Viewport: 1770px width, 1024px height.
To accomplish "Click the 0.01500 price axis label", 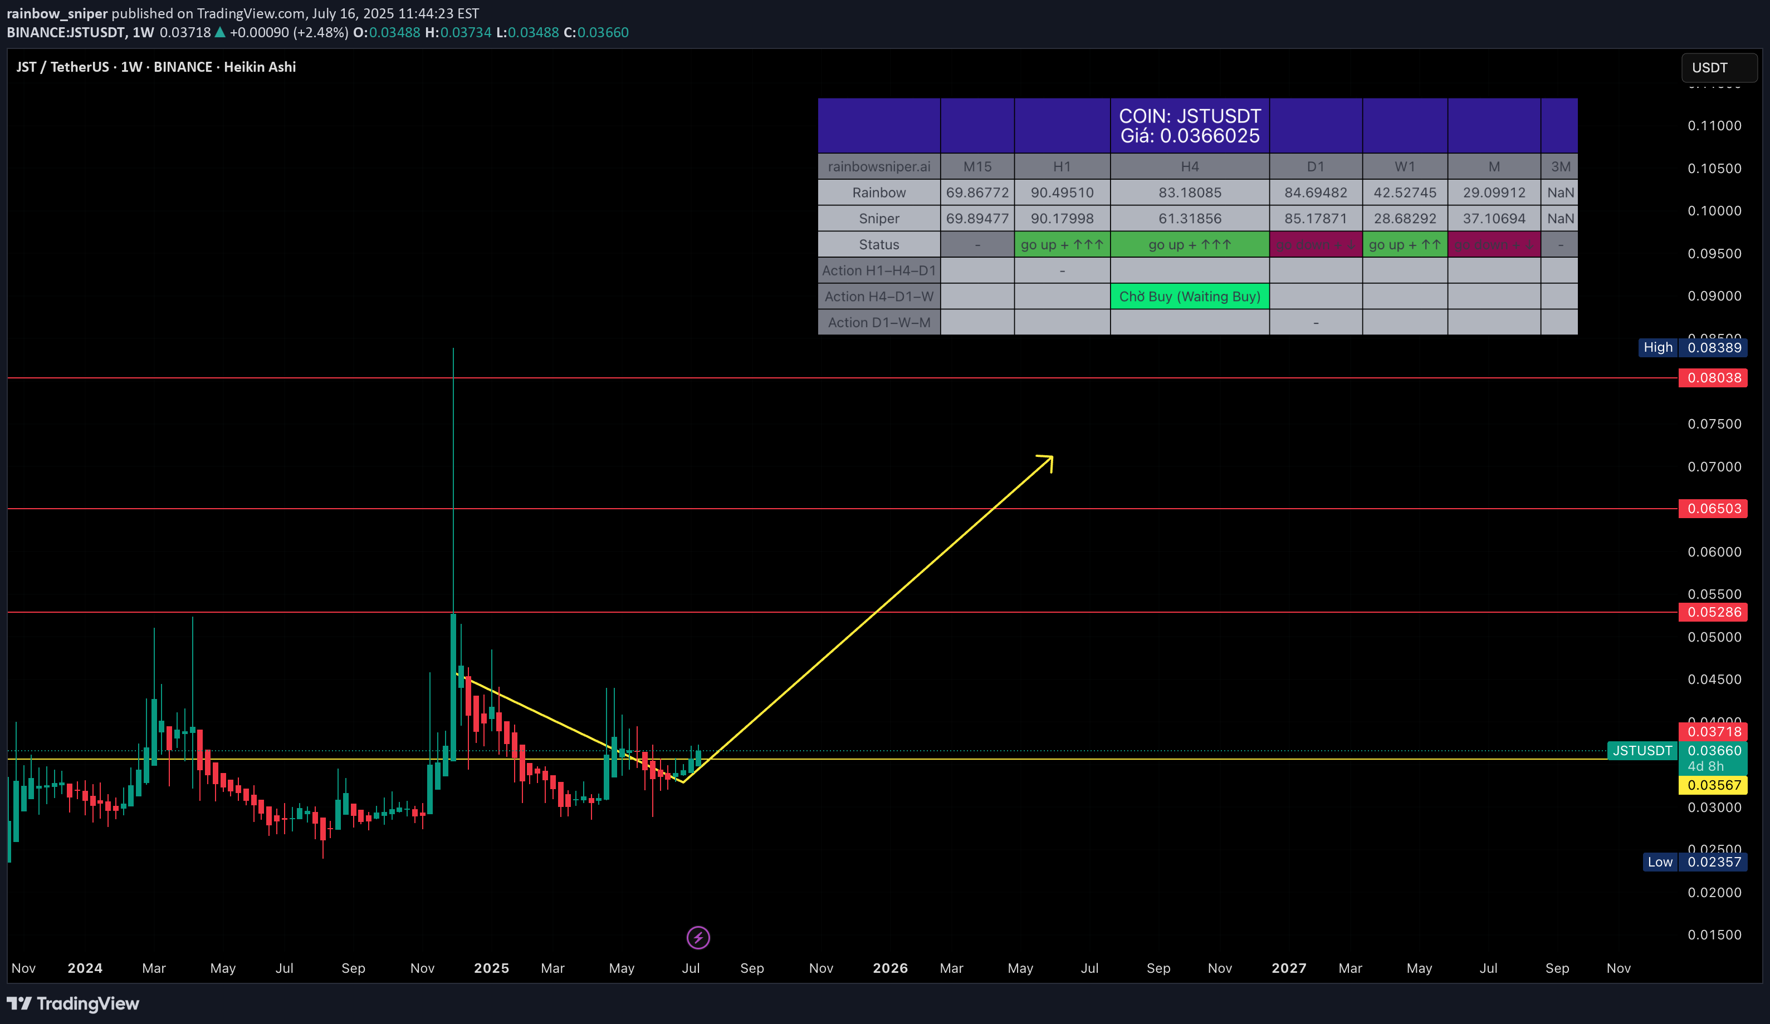I will tap(1714, 935).
